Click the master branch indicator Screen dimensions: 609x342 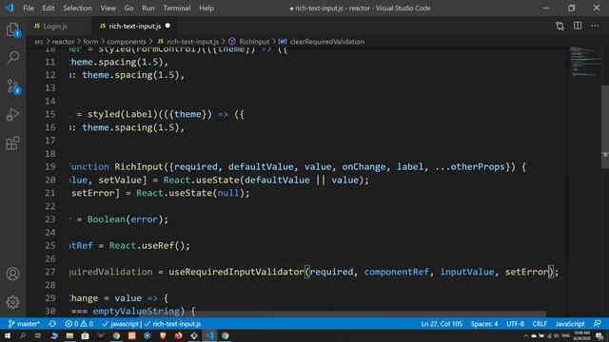[x=24, y=324]
